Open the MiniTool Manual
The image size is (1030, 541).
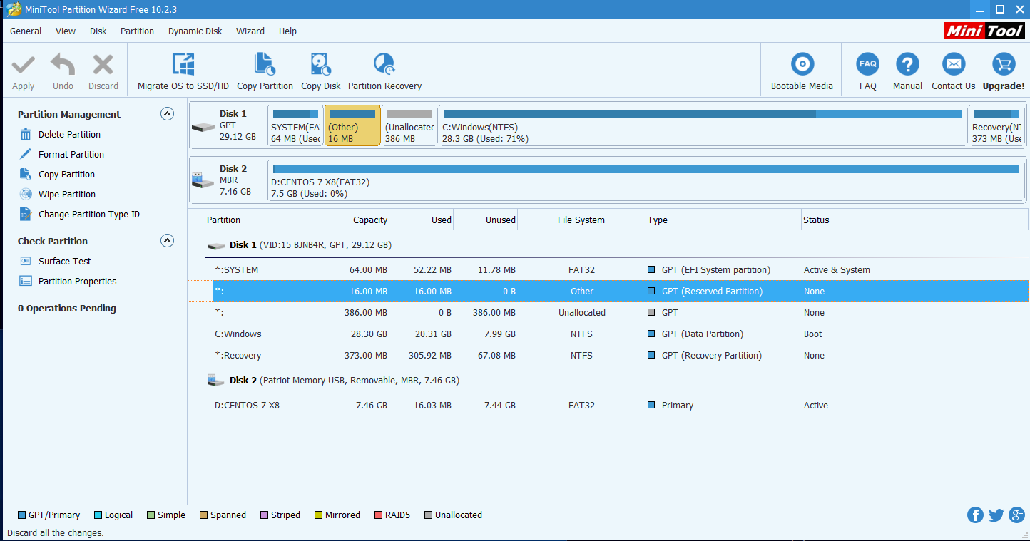[907, 69]
